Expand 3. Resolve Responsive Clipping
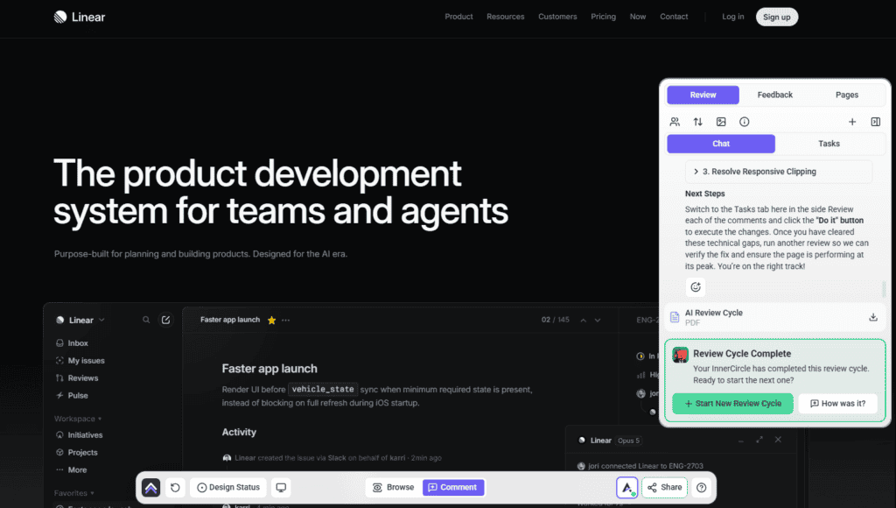896x508 pixels. pyautogui.click(x=778, y=172)
